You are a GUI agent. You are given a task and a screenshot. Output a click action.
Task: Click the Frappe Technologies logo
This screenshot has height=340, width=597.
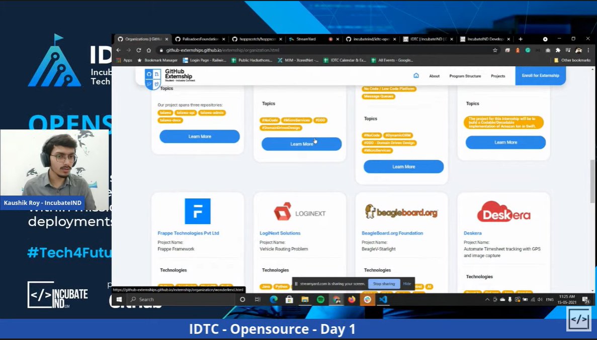pyautogui.click(x=198, y=211)
